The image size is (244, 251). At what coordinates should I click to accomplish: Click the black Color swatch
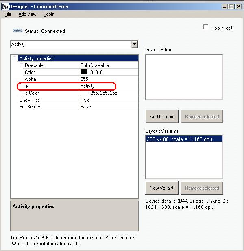click(84, 72)
